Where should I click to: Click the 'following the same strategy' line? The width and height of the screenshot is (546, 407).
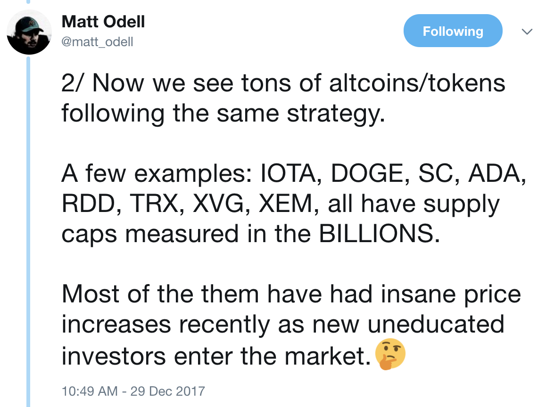223,114
